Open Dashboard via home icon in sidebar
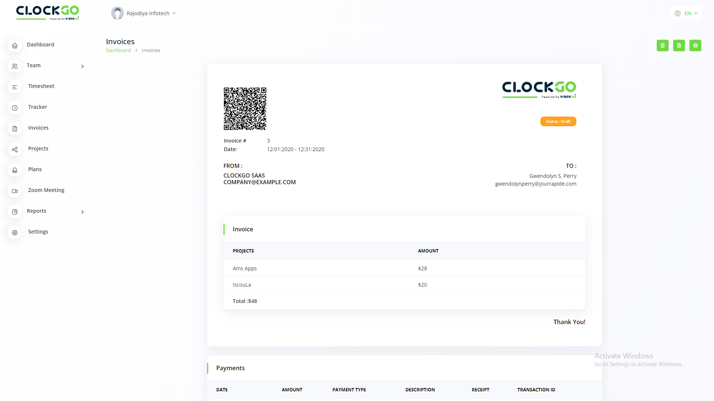714x401 pixels. [15, 45]
